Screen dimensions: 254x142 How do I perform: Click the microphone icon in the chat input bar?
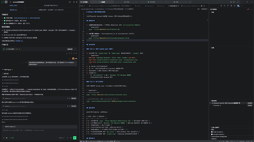click(71, 138)
